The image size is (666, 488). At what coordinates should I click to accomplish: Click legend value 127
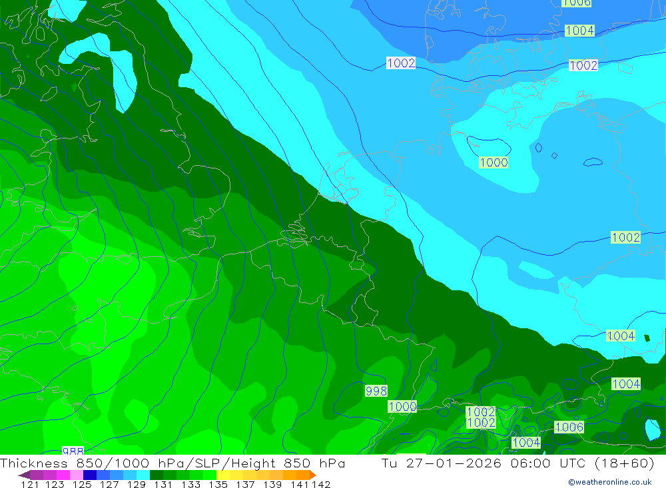(109, 484)
